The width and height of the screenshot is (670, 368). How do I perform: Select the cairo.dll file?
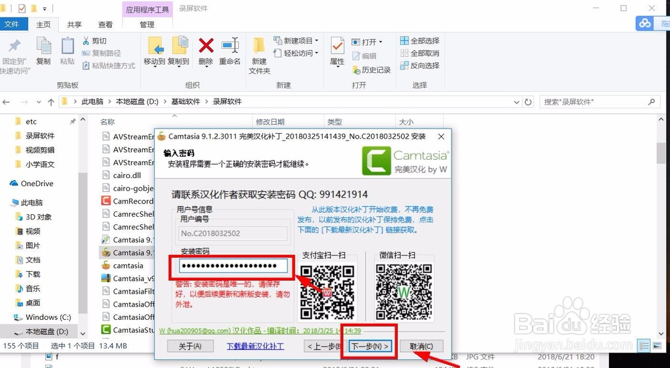coord(127,175)
